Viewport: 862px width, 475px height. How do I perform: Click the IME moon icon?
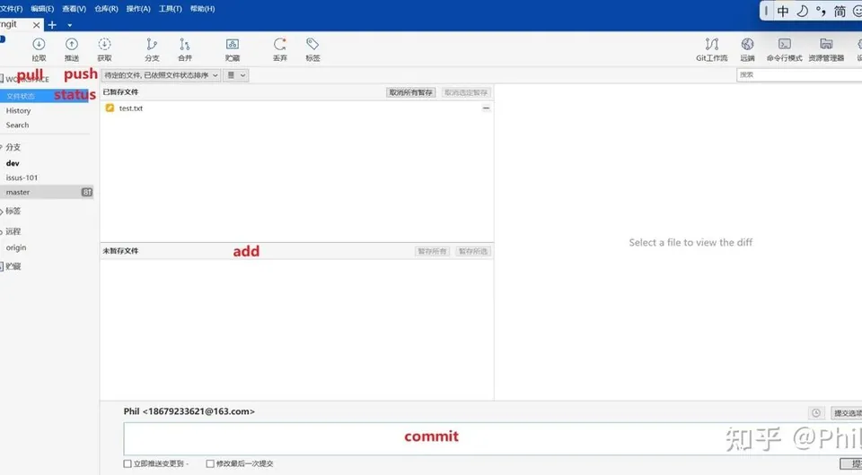pyautogui.click(x=802, y=12)
